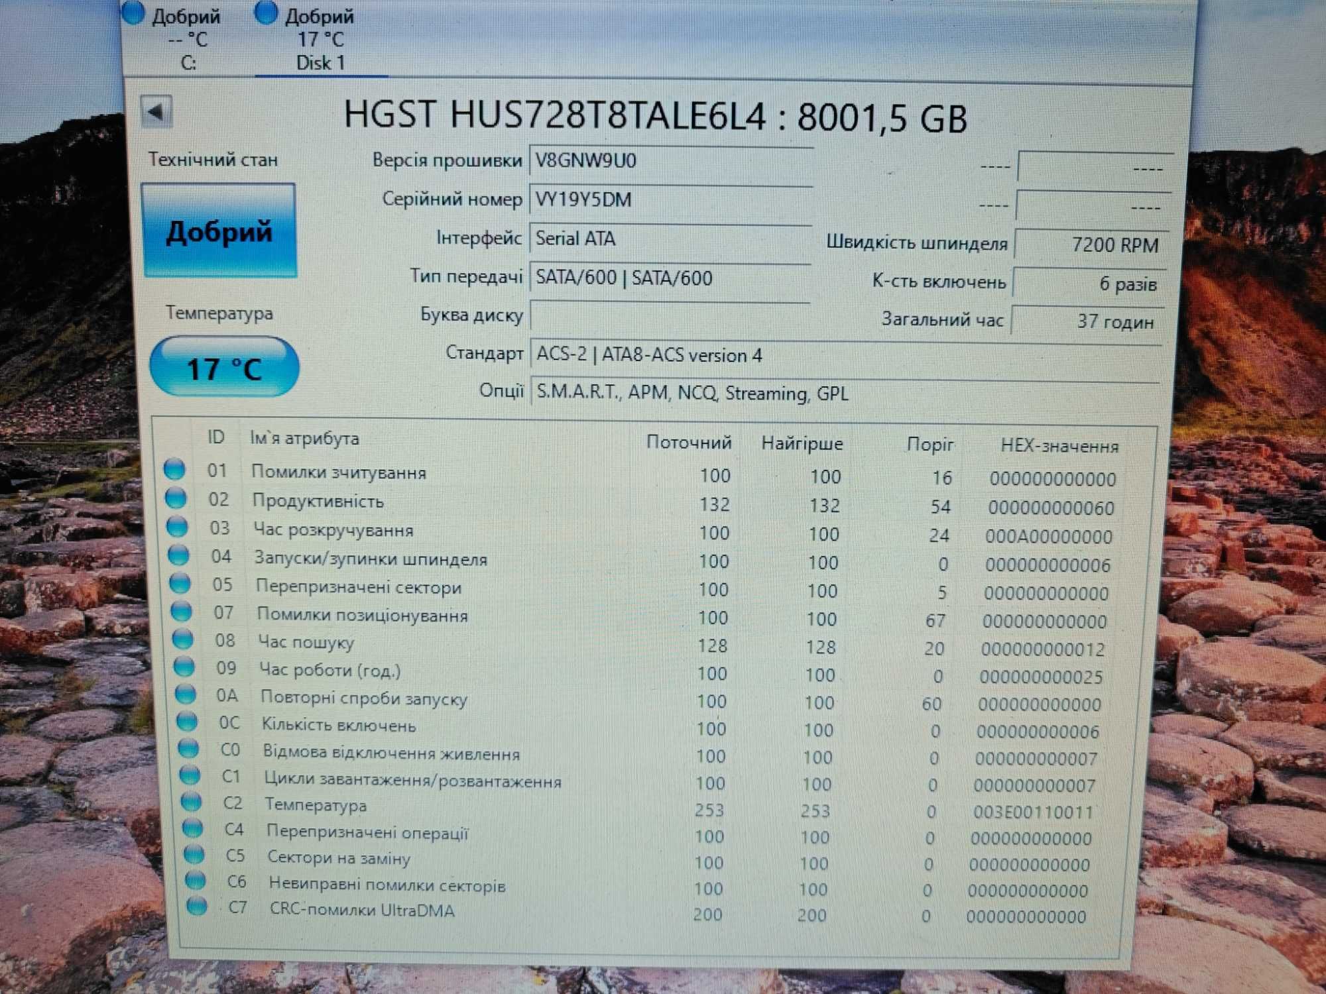Viewport: 1326px width, 994px height.
Task: Click the power on count '6 разів'
Action: (x=1089, y=284)
